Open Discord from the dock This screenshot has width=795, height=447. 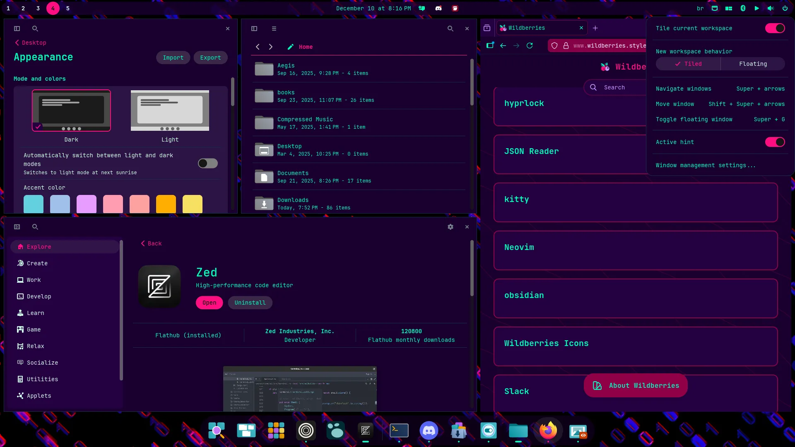click(x=429, y=431)
